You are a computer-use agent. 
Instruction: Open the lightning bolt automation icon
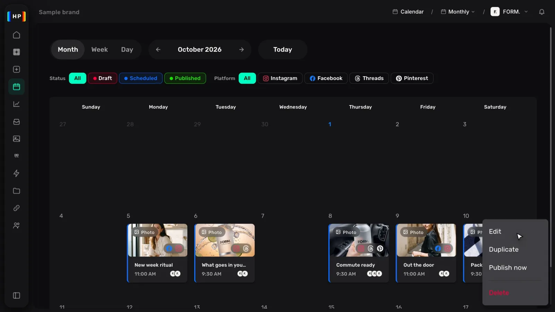point(16,173)
